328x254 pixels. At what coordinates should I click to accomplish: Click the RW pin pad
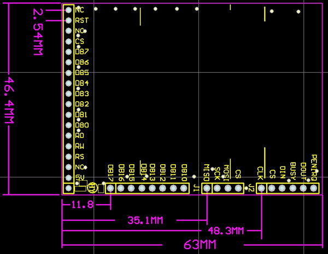(69, 146)
